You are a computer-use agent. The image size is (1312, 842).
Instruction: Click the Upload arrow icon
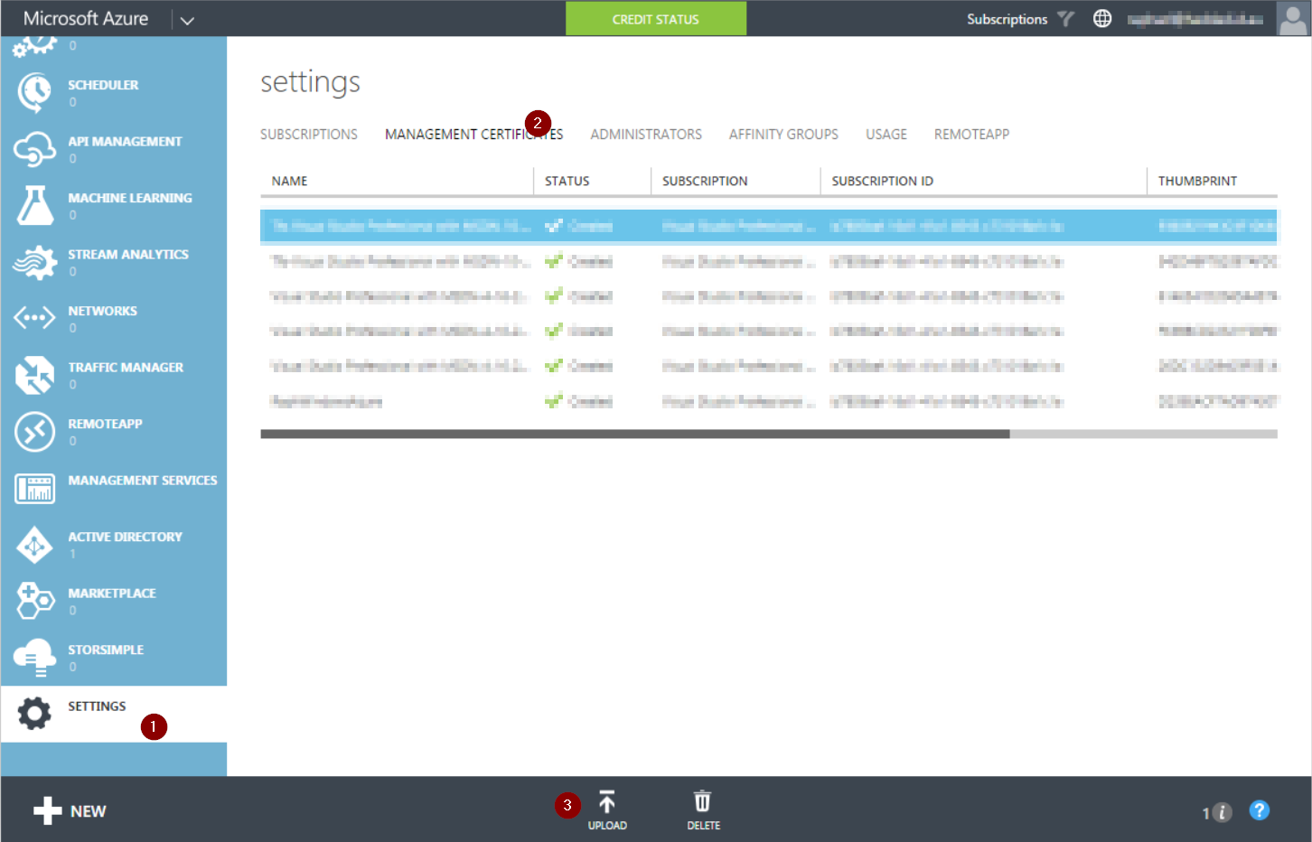coord(607,801)
